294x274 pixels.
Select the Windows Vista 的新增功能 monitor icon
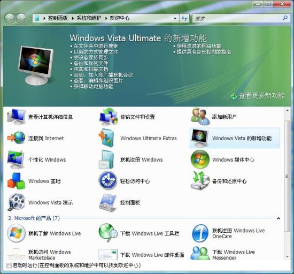(x=200, y=138)
